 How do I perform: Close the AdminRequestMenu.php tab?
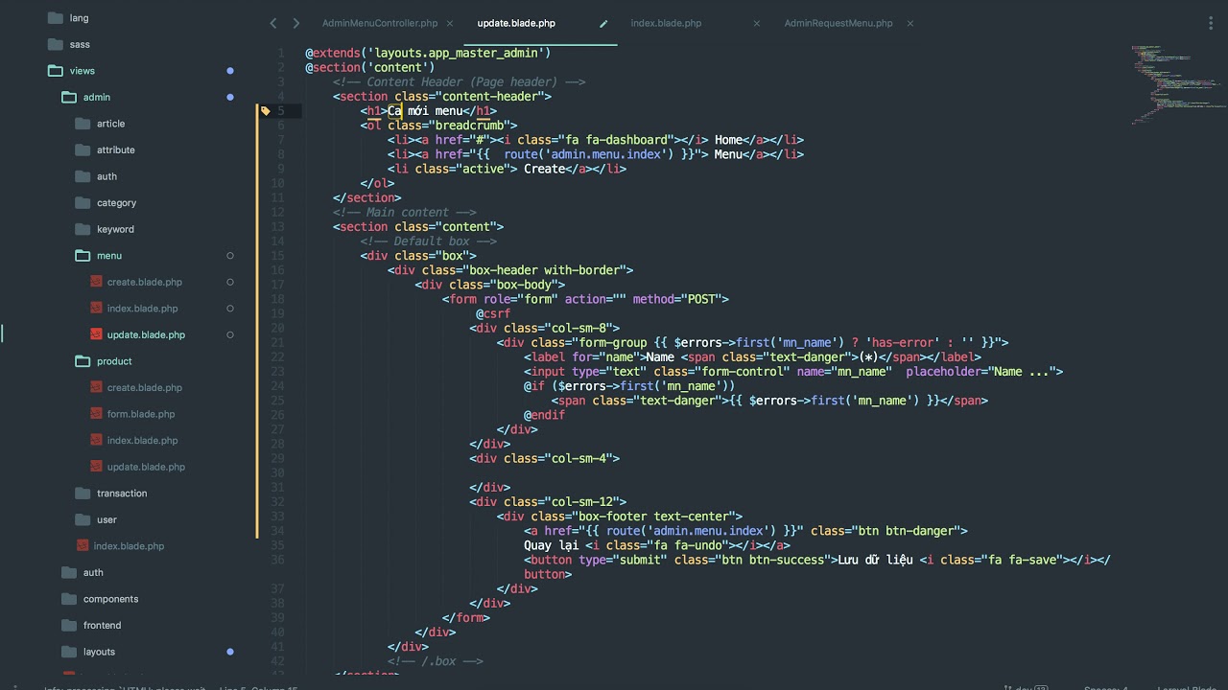(910, 23)
